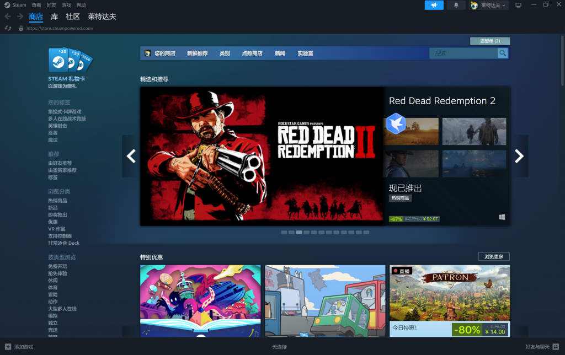Open the 帮助 menu
565x355 pixels.
tap(82, 5)
